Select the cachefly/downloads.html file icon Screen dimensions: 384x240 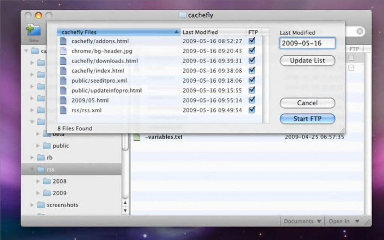click(63, 61)
